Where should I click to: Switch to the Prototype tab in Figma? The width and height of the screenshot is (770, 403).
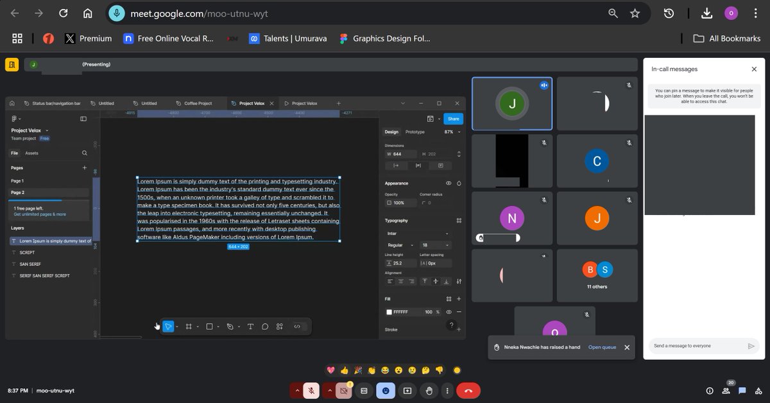(x=415, y=132)
